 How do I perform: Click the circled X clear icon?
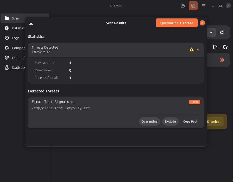[x=222, y=60]
